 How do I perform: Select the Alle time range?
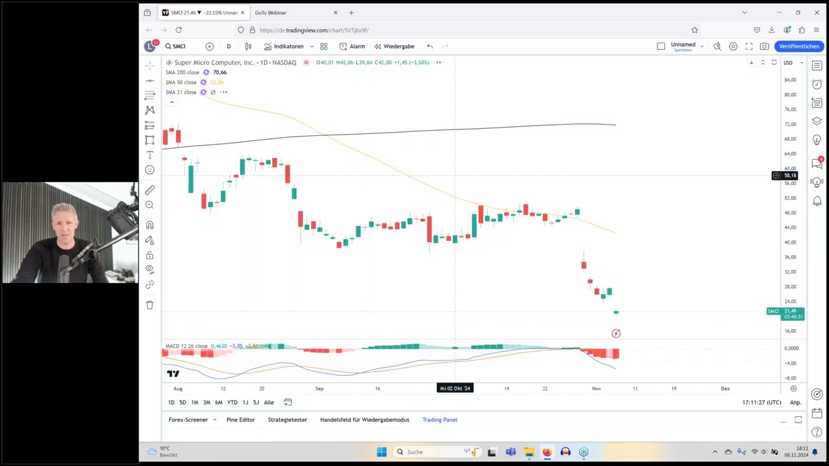269,403
